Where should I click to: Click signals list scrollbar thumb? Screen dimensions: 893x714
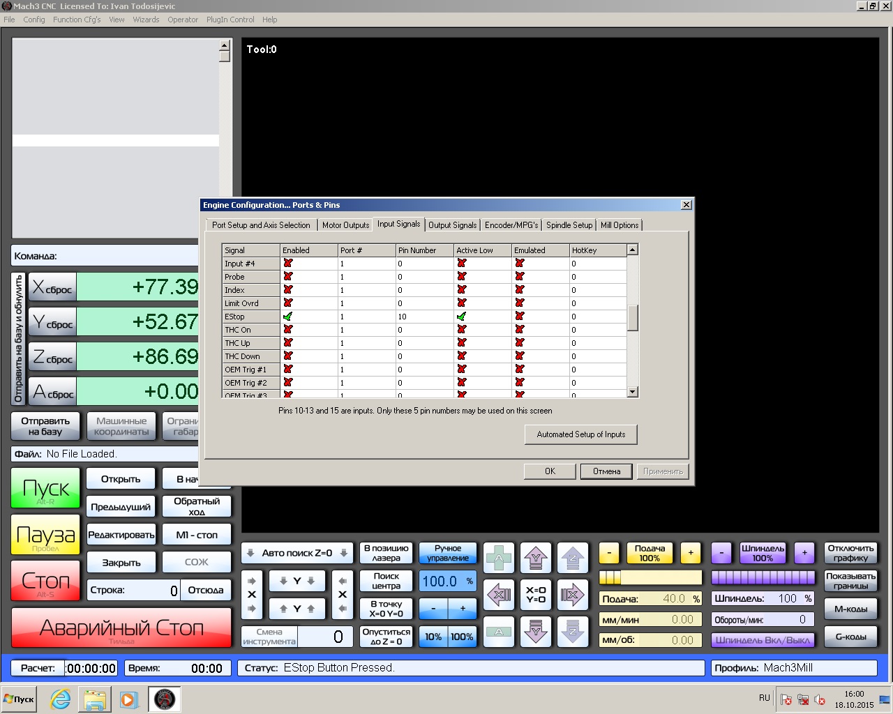(633, 318)
